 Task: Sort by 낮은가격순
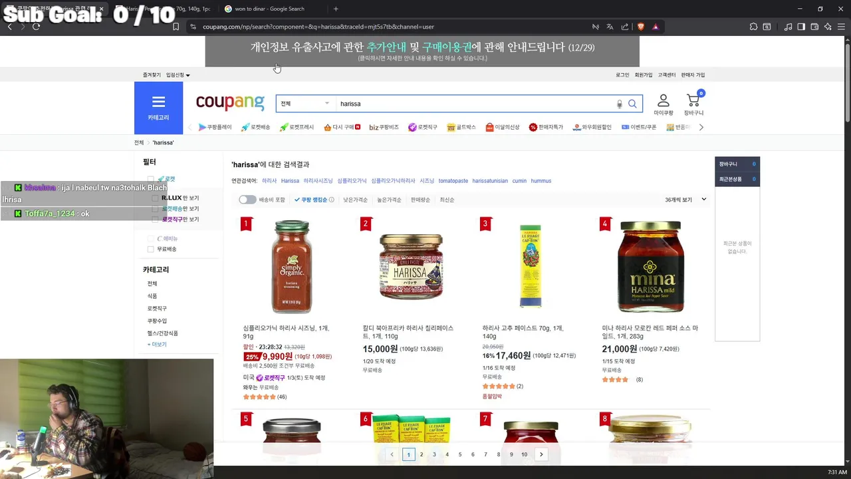coord(355,200)
